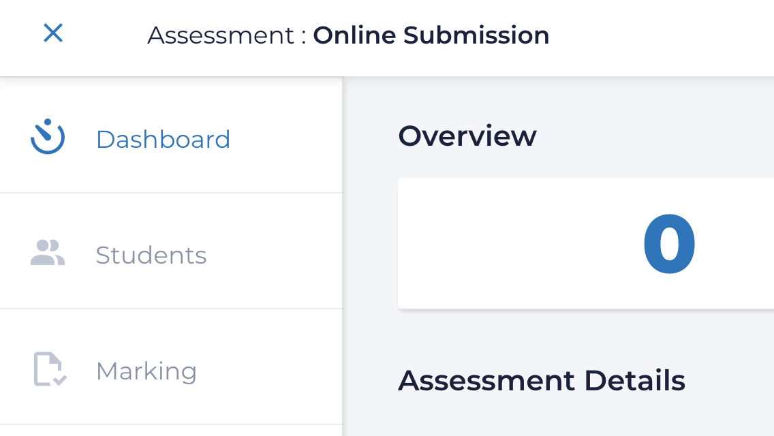This screenshot has height=436, width=774.
Task: Click the empty sidebar row beneath Marking
Action: click(x=170, y=431)
